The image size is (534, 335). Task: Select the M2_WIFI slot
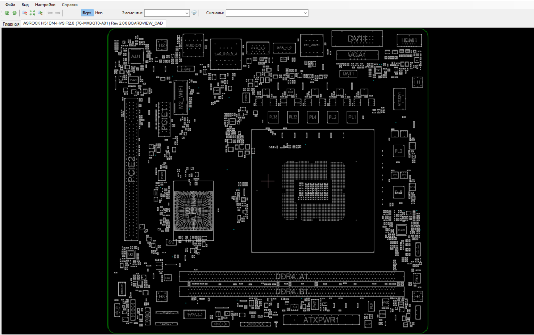(181, 97)
